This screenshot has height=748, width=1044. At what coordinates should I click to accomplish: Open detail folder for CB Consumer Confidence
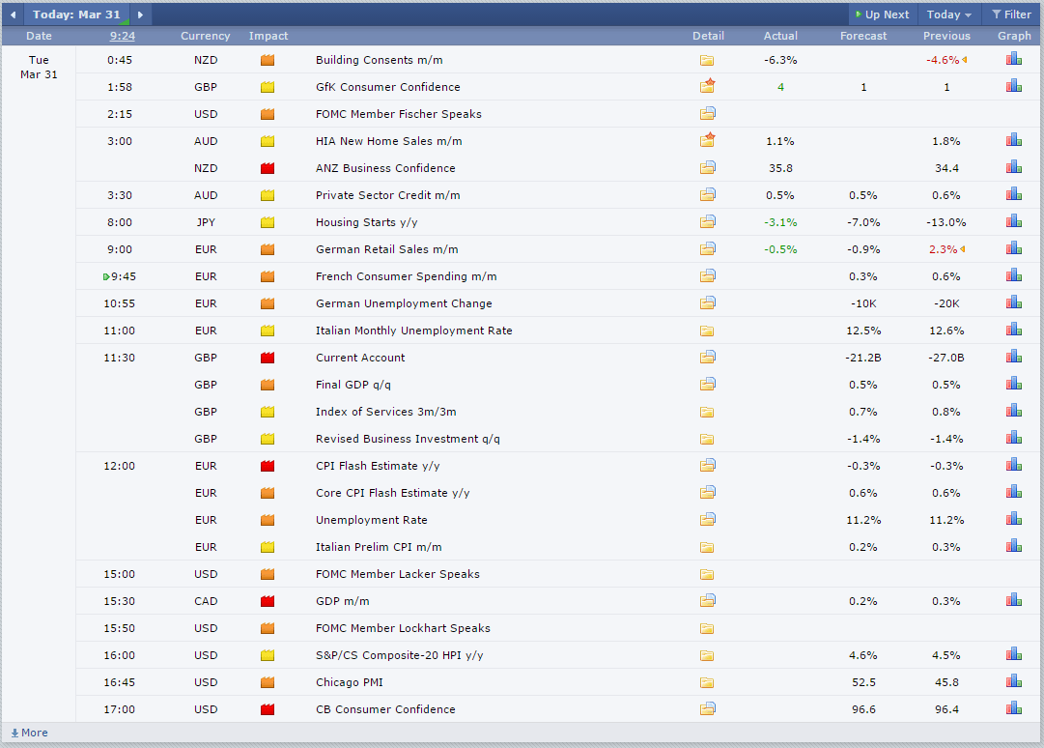(x=707, y=708)
